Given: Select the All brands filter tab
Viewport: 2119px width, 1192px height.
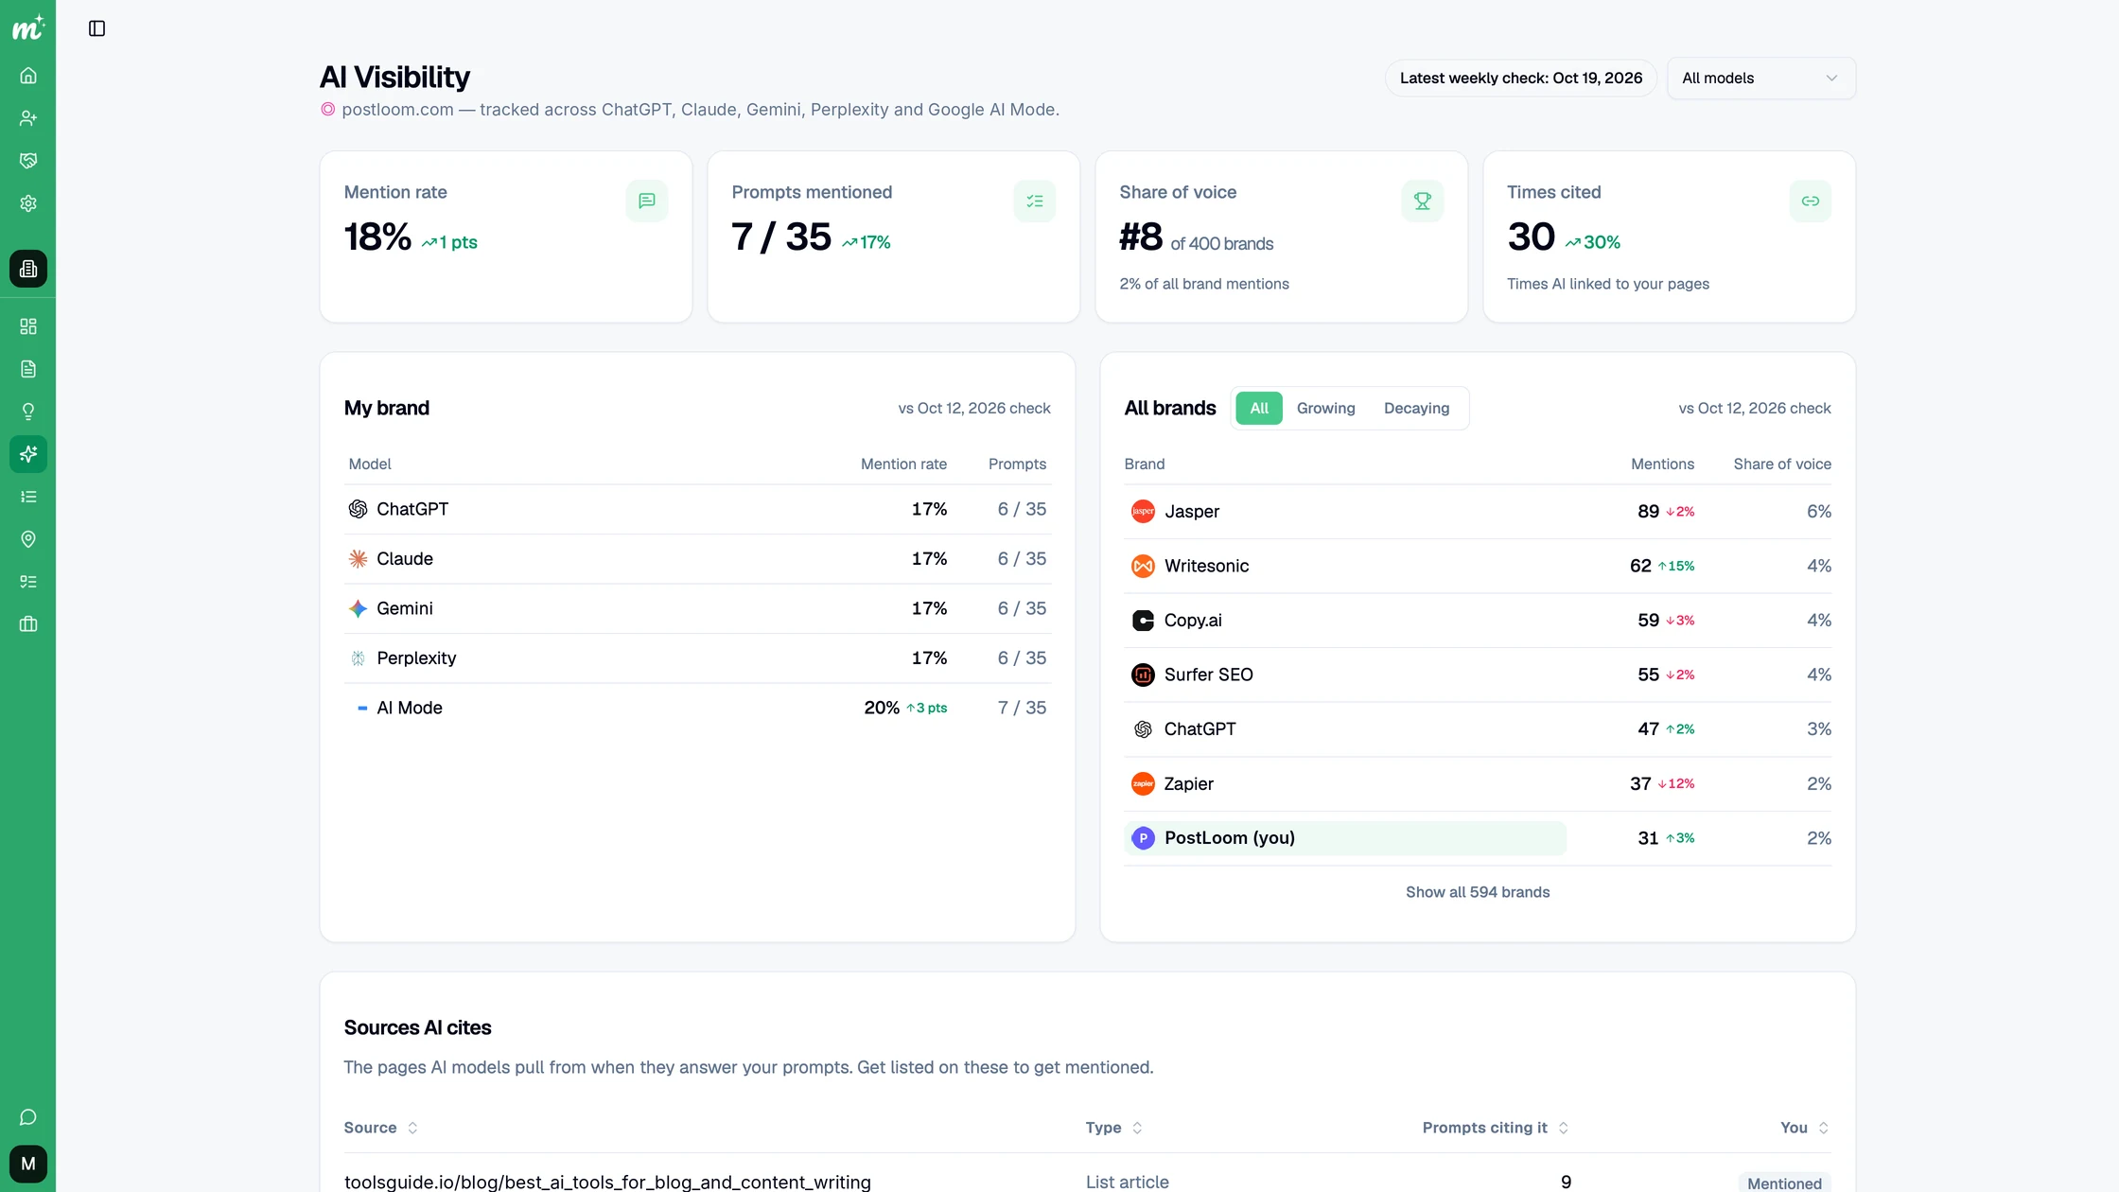Looking at the screenshot, I should pyautogui.click(x=1259, y=408).
